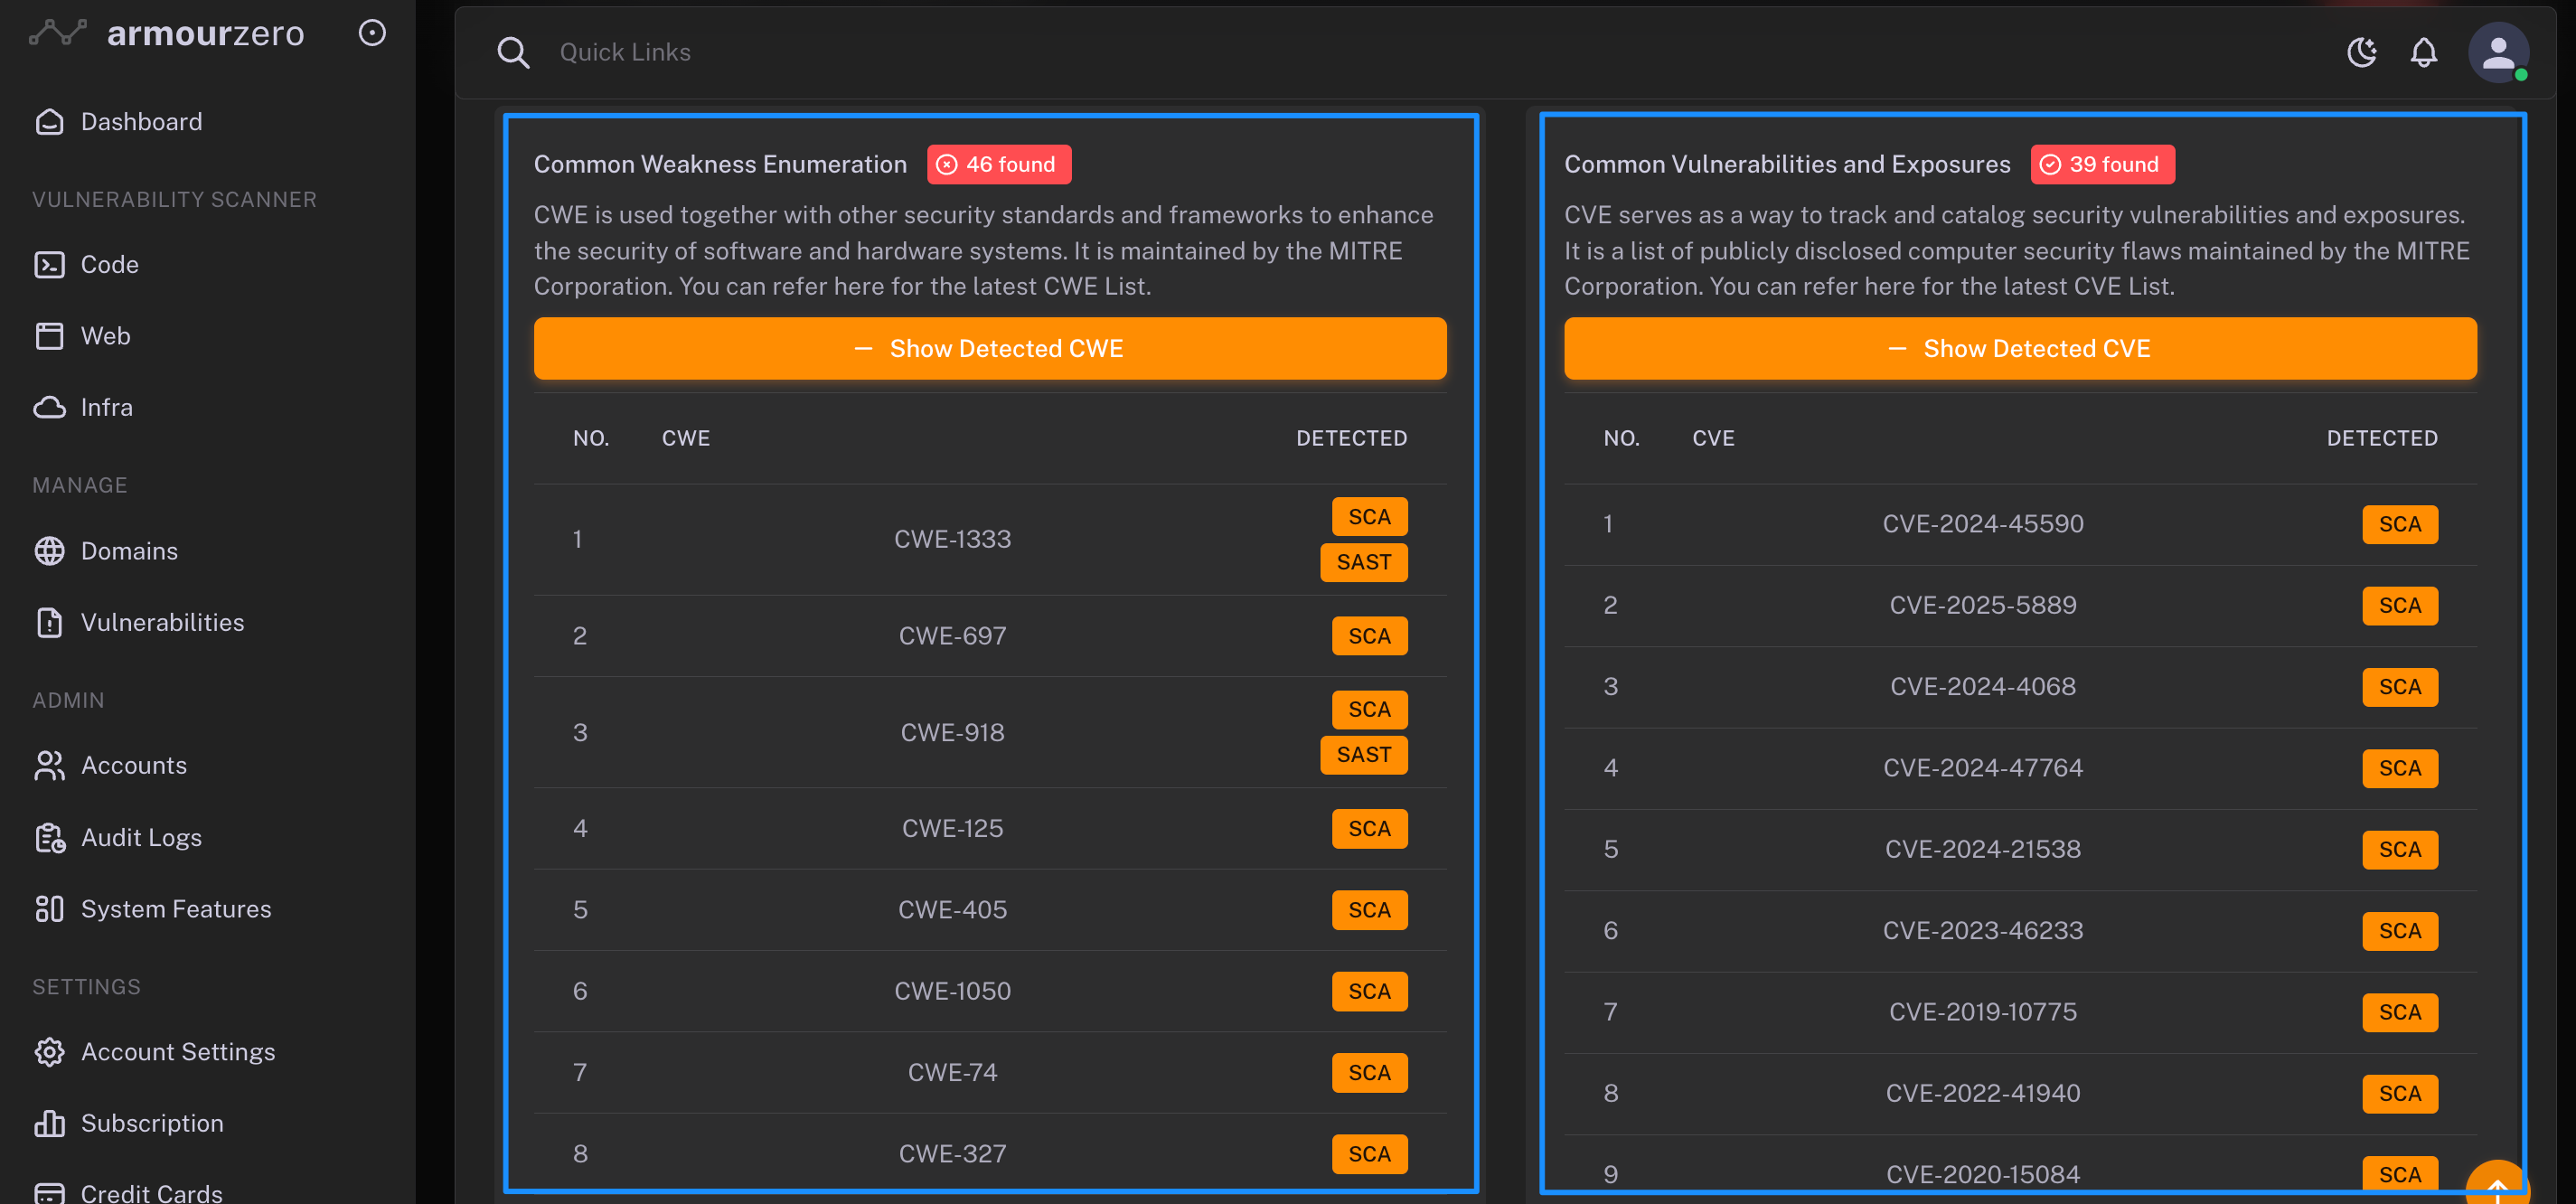2576x1204 pixels.
Task: Click the search magnifier icon
Action: [x=513, y=52]
